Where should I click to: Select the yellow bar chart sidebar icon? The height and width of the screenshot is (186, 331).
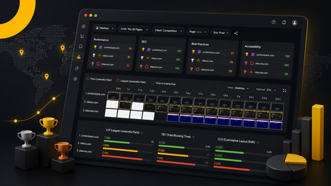[79, 57]
